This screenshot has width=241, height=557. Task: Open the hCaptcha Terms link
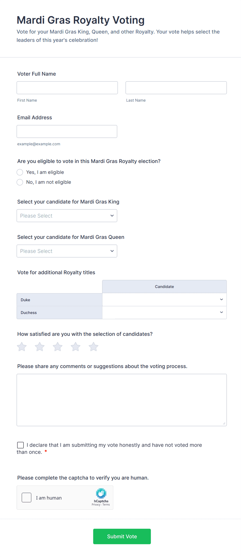point(106,504)
